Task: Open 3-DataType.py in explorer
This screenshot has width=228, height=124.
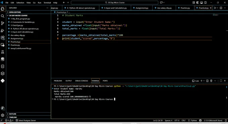Action: (x=28, y=25)
